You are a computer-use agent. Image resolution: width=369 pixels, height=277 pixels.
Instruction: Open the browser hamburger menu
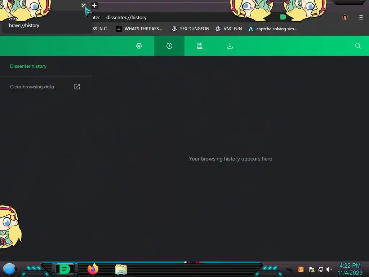coord(361,17)
